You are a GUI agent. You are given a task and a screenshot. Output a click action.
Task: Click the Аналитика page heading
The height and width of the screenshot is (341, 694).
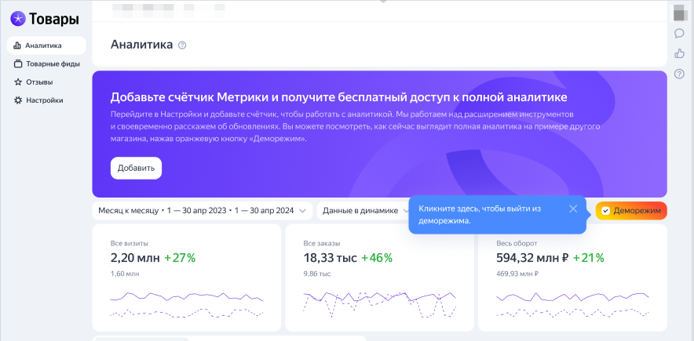[x=141, y=45]
